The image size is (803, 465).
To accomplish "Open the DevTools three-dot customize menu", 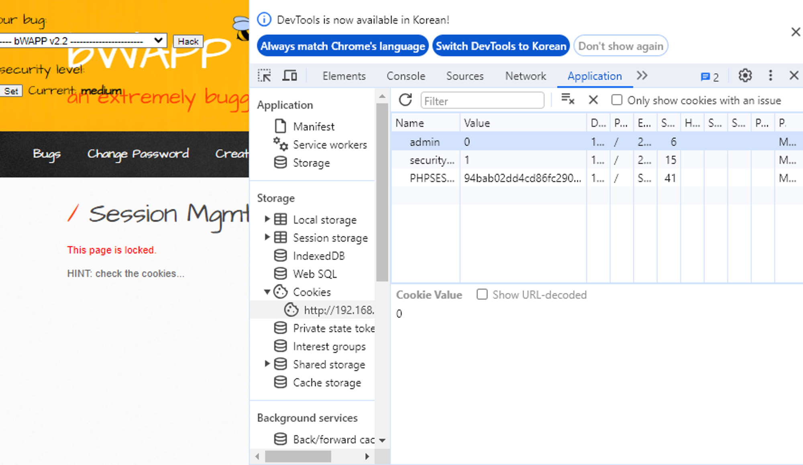I will pos(770,75).
